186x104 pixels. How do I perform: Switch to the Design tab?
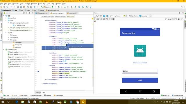(38, 92)
